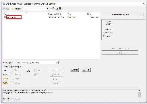Select the sample.dxf file
This screenshot has height=104, width=147.
pyautogui.click(x=11, y=17)
